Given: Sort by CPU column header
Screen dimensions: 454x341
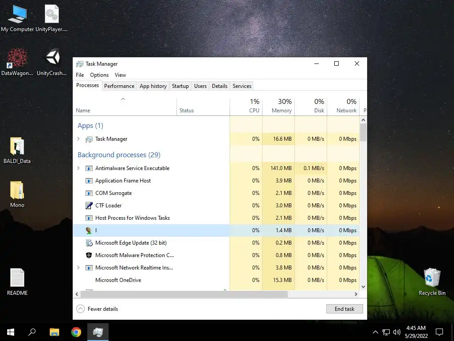Looking at the screenshot, I should 246,106.
